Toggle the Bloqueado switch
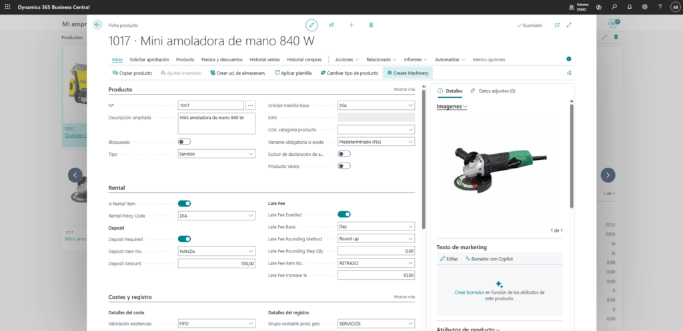The height and width of the screenshot is (331, 683). click(x=184, y=142)
